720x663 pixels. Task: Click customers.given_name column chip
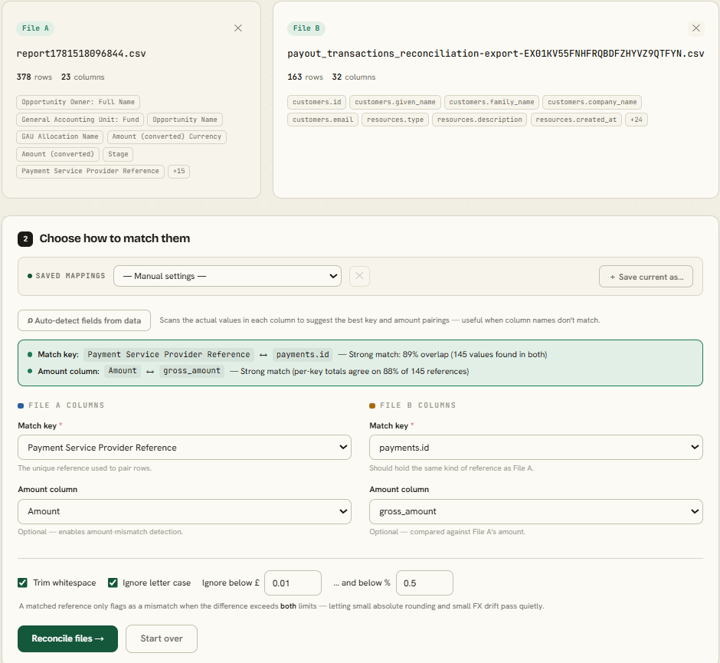click(395, 102)
